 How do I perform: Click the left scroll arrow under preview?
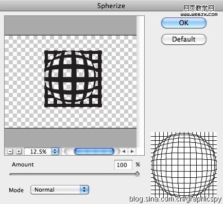tap(124, 151)
